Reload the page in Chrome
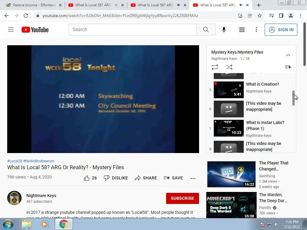Viewport: 307px width, 230px height. coord(26,16)
